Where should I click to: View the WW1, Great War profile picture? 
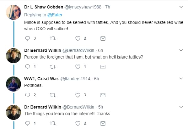(x=13, y=84)
